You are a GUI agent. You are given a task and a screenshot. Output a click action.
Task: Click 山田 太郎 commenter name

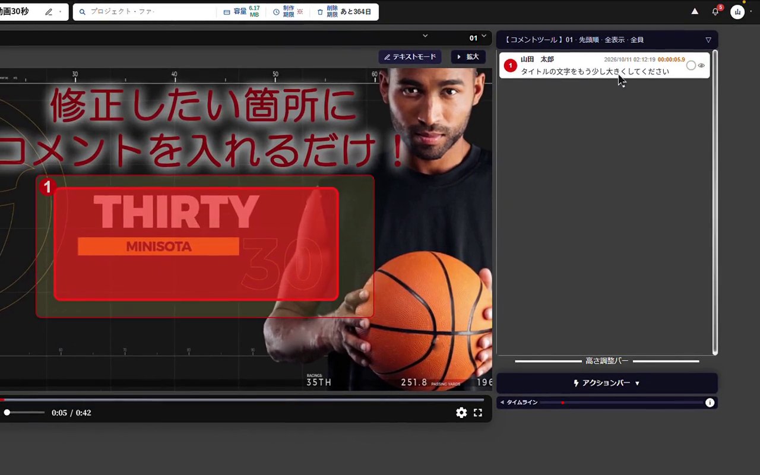point(537,60)
